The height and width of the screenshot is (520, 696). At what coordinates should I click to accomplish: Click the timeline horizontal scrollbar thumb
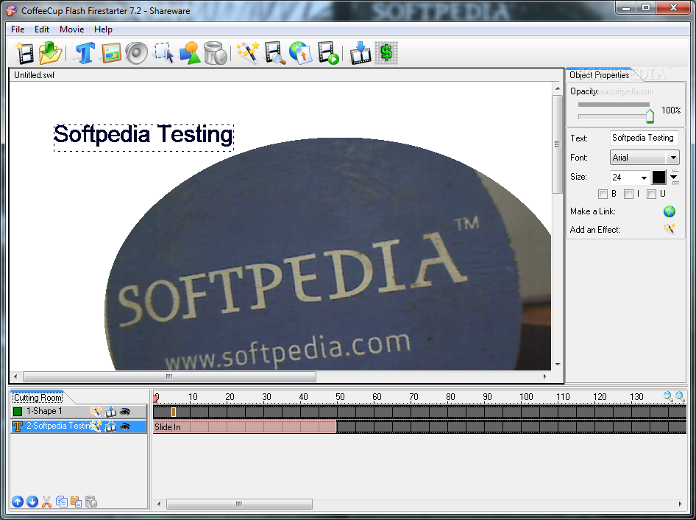coord(239,504)
